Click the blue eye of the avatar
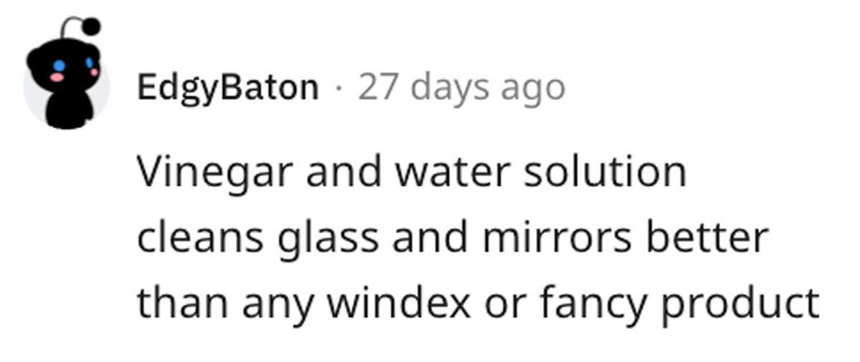The width and height of the screenshot is (860, 362). [x=59, y=65]
